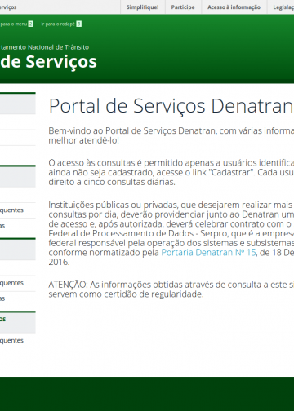Click the 'ATENÇÃO: As informações obtidas' notice
The image size is (294, 411).
pyautogui.click(x=171, y=289)
